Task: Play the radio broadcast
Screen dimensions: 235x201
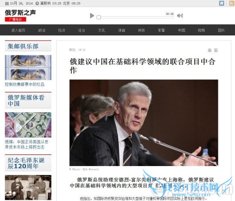Action: point(92,15)
